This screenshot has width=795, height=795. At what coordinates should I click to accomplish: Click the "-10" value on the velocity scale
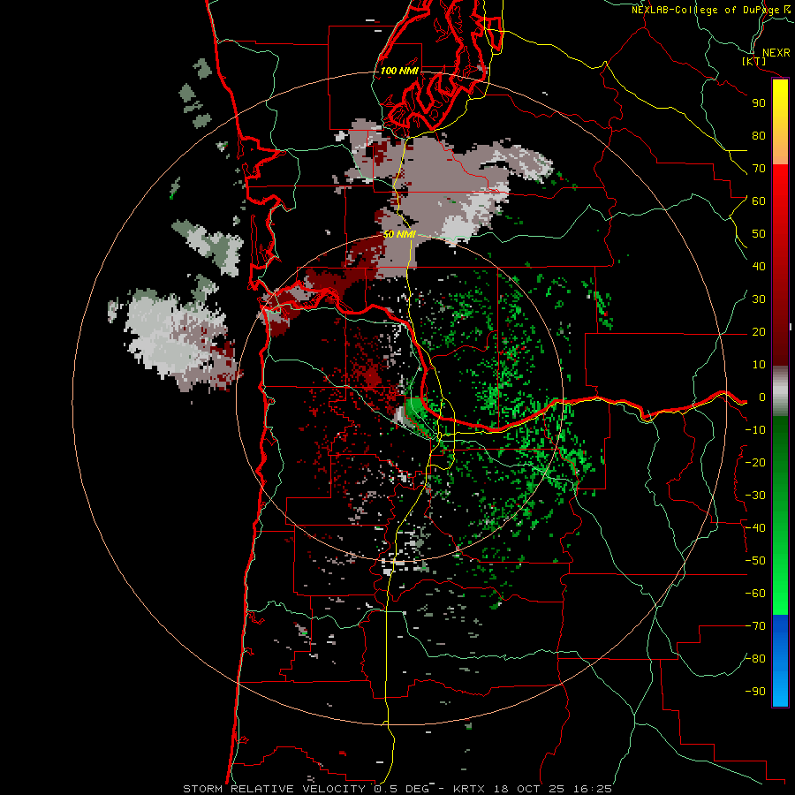click(755, 430)
